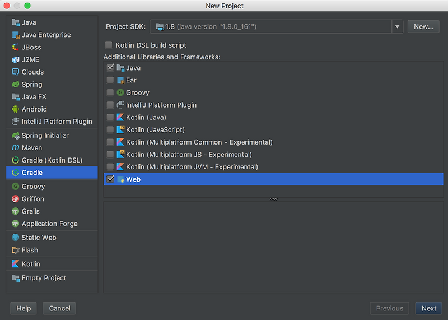The width and height of the screenshot is (448, 320).
Task: Choose the Android robot icon
Action: click(x=16, y=109)
